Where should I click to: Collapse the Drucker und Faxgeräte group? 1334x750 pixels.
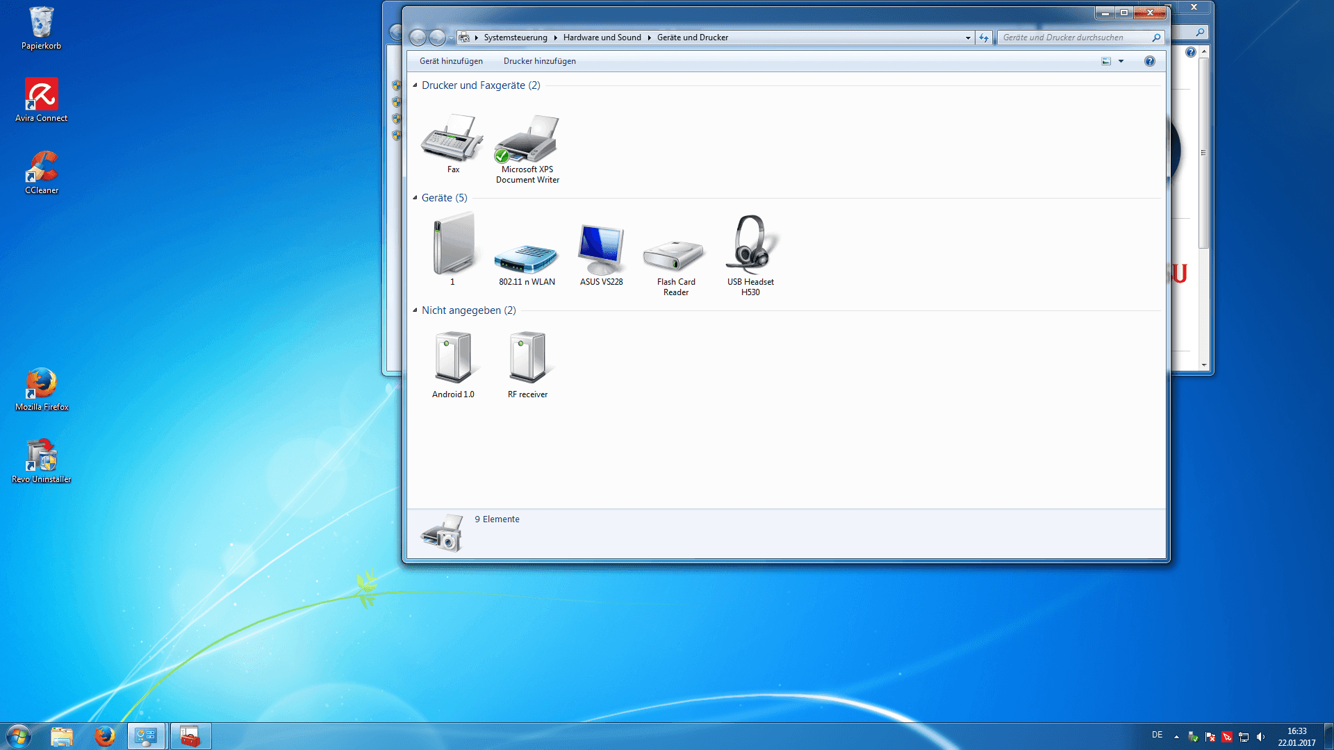click(415, 85)
